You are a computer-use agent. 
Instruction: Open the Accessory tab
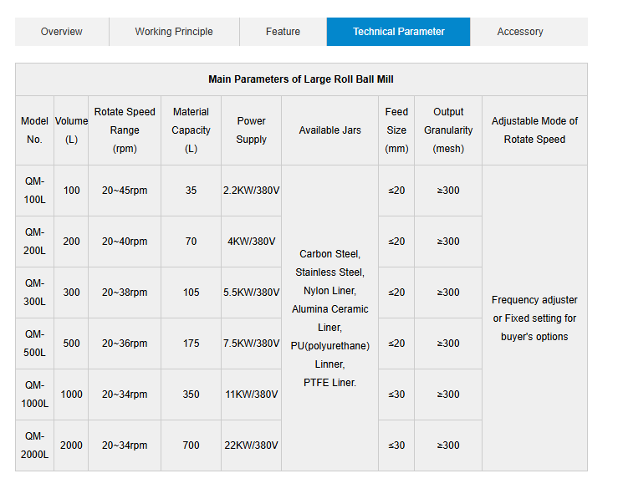pos(520,32)
